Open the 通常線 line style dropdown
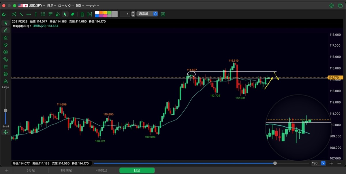The image size is (346, 174). click(147, 14)
